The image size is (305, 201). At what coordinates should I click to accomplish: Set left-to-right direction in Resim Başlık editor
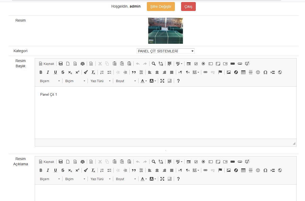pos(180,72)
